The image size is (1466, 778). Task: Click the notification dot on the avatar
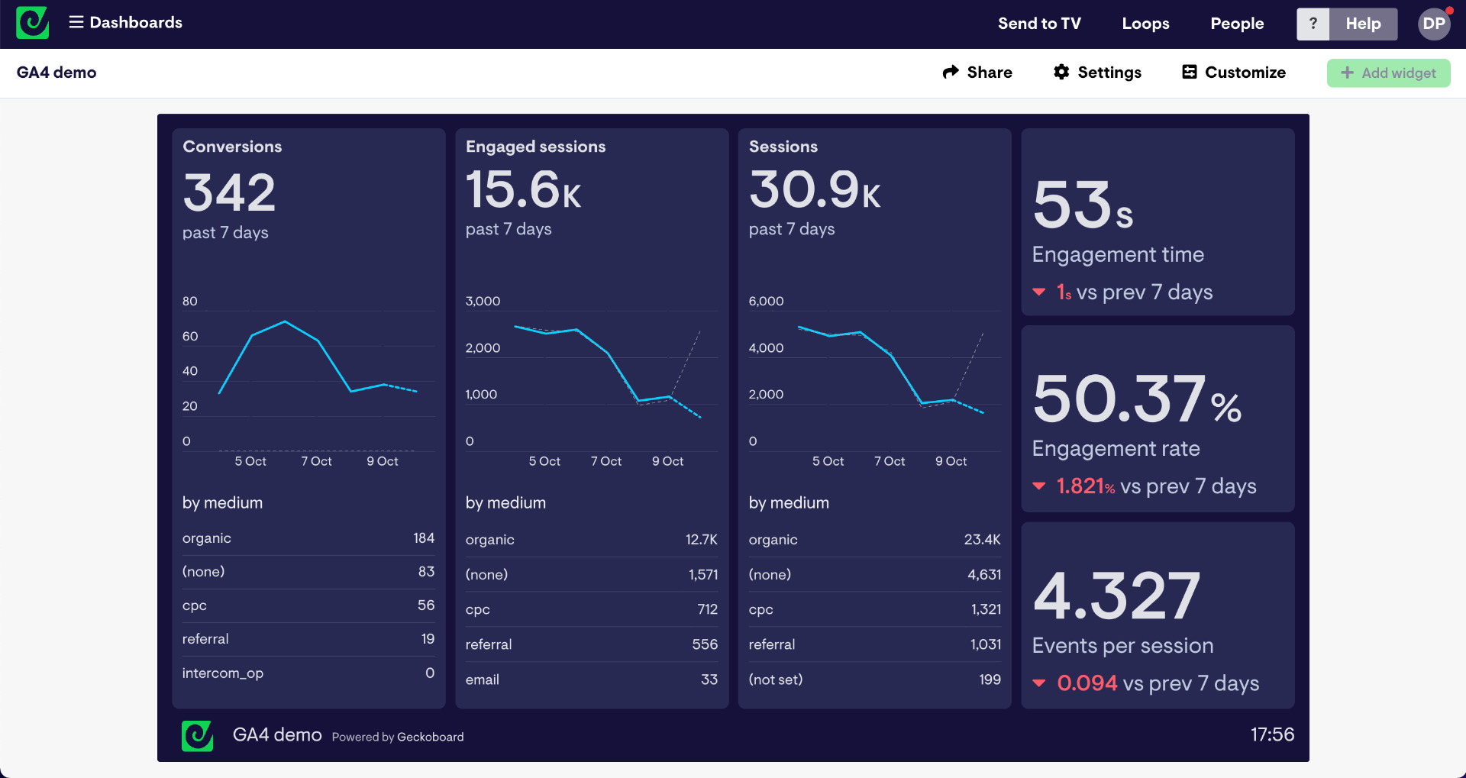(1448, 9)
